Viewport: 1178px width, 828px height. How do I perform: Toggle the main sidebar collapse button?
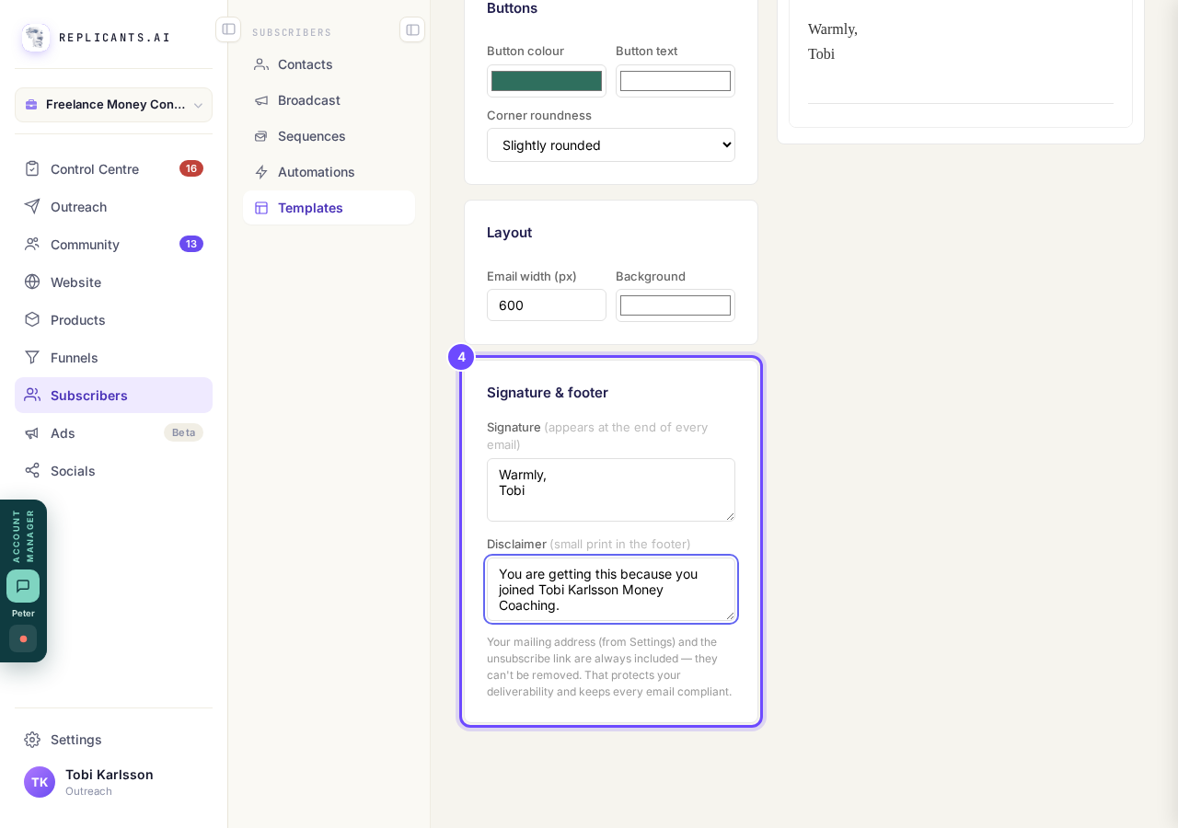pos(228,29)
